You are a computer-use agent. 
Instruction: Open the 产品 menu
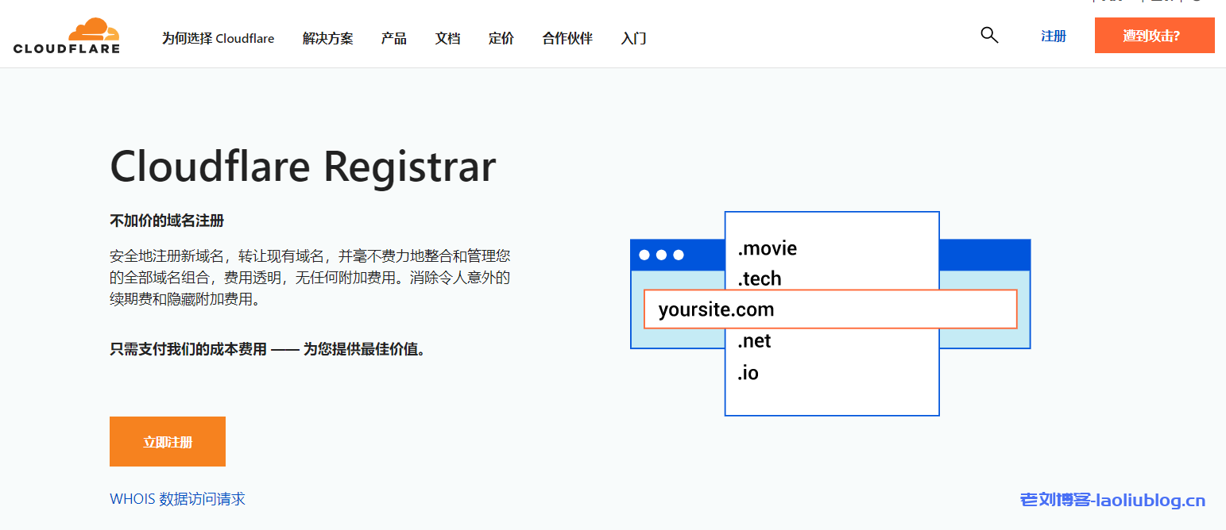click(393, 38)
